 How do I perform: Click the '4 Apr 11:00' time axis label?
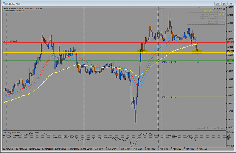(x=202, y=149)
